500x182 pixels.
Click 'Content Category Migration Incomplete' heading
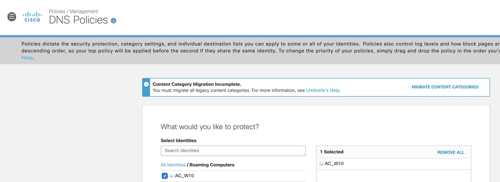click(x=197, y=84)
